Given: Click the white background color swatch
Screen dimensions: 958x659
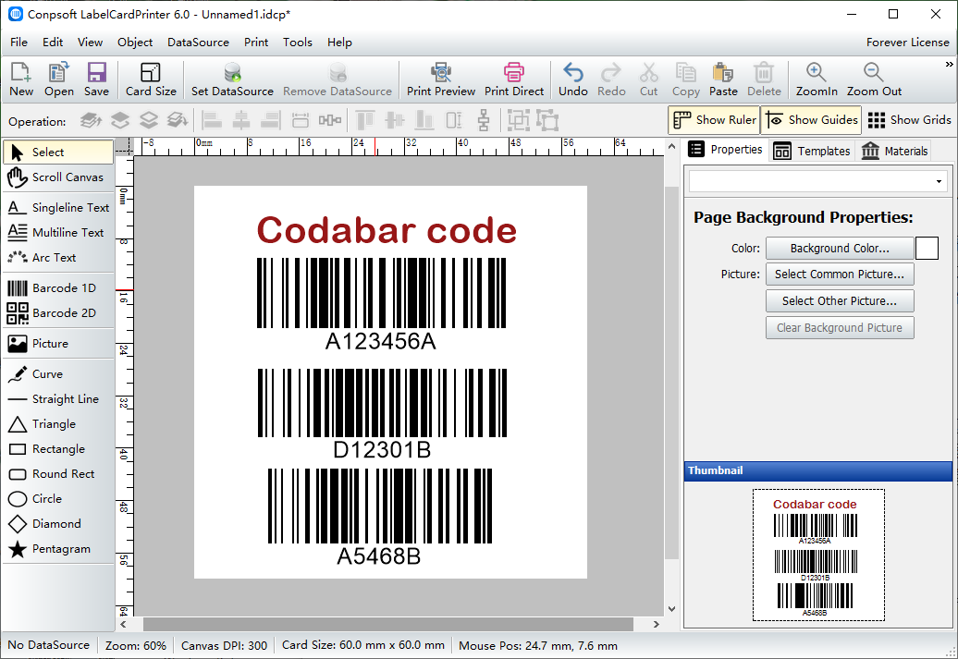Looking at the screenshot, I should point(927,249).
